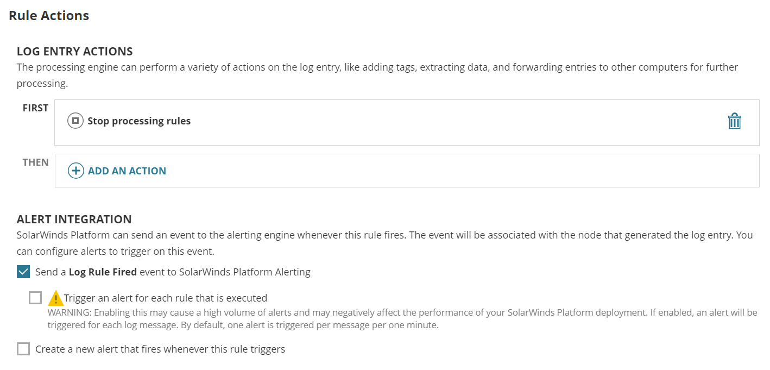The height and width of the screenshot is (370, 770).
Task: Enable Trigger an alert for each rule
Action: point(35,298)
